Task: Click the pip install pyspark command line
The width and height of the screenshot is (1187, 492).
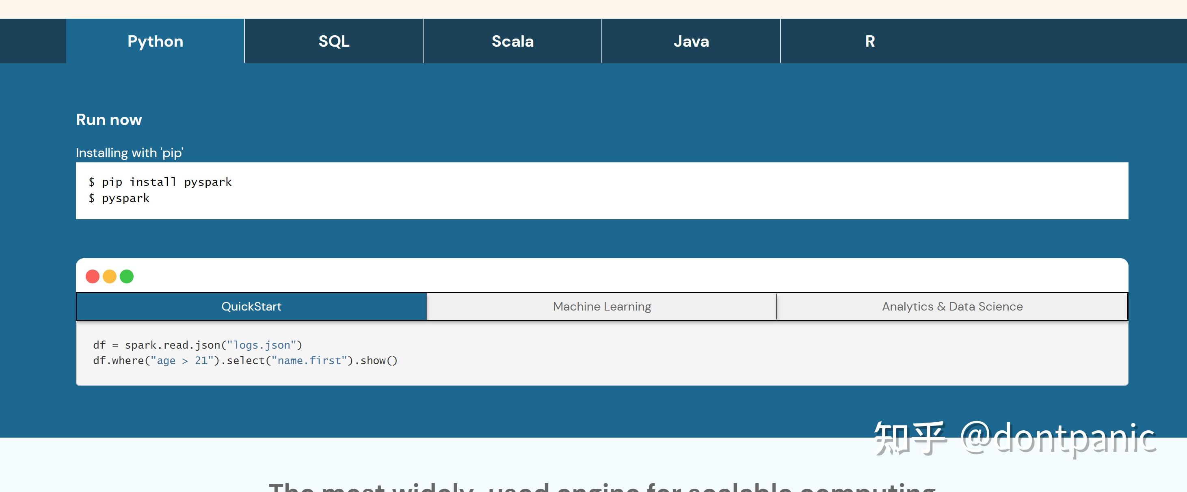Action: 160,182
